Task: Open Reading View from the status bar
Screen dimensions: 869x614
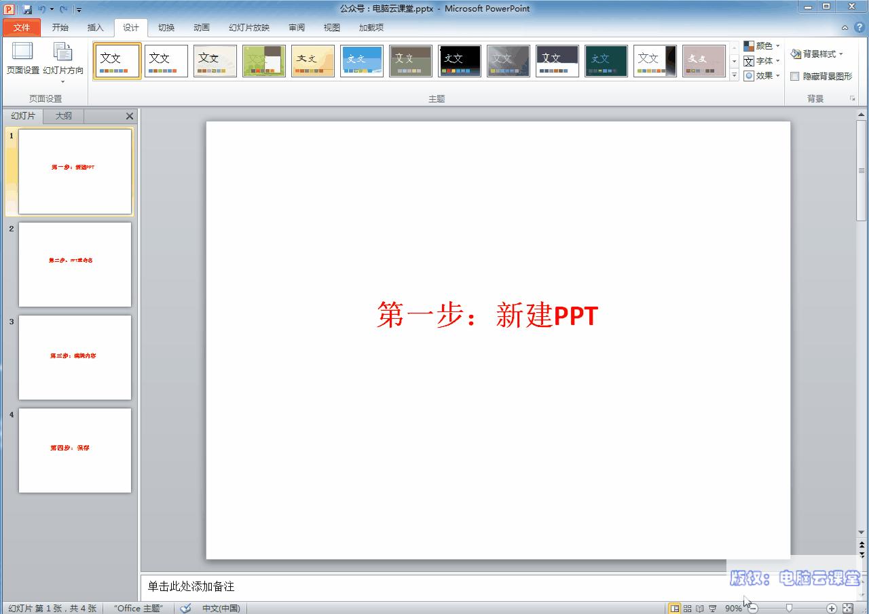Action: tap(701, 609)
